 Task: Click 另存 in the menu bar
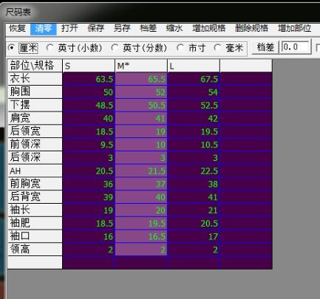point(122,28)
